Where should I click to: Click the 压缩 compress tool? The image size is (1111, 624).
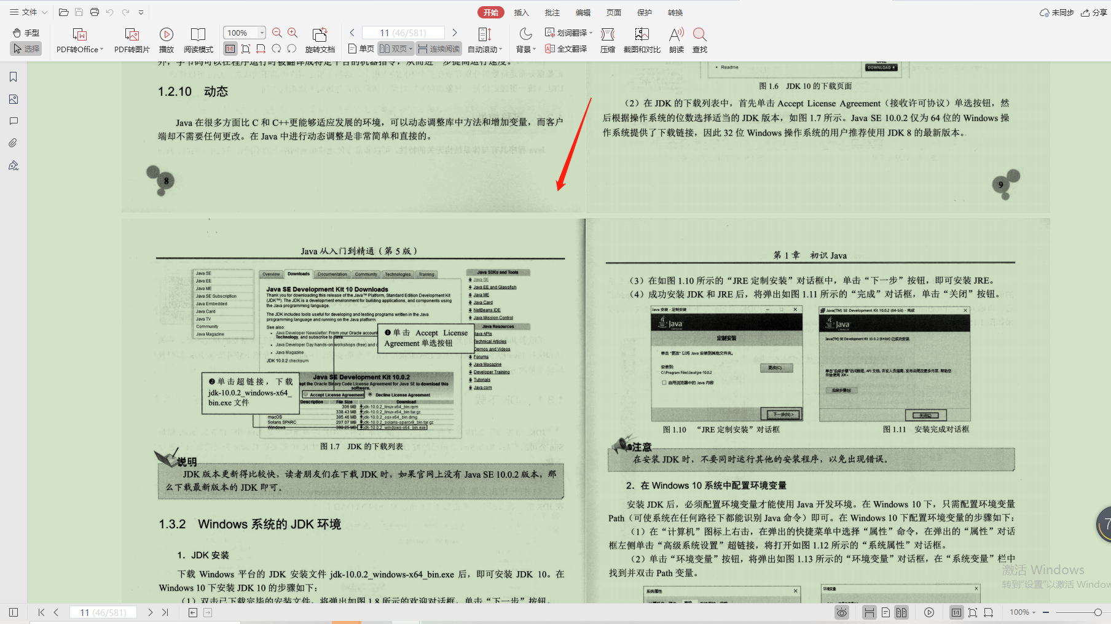pos(608,41)
